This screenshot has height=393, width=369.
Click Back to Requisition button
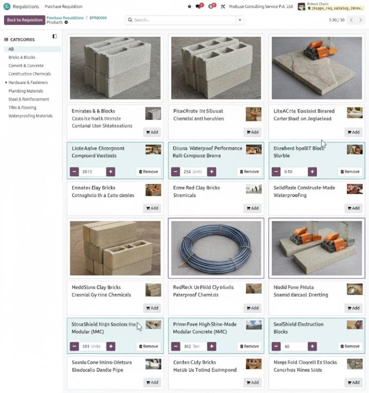pyautogui.click(x=25, y=20)
